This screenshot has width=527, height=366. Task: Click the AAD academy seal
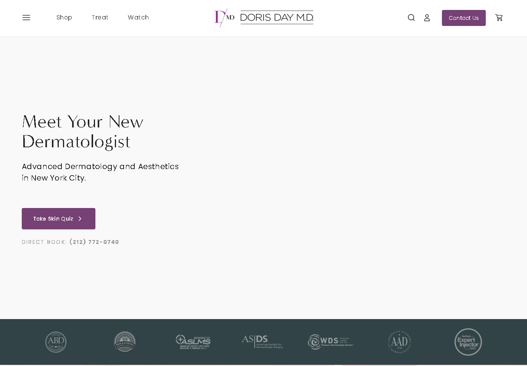pos(400,342)
